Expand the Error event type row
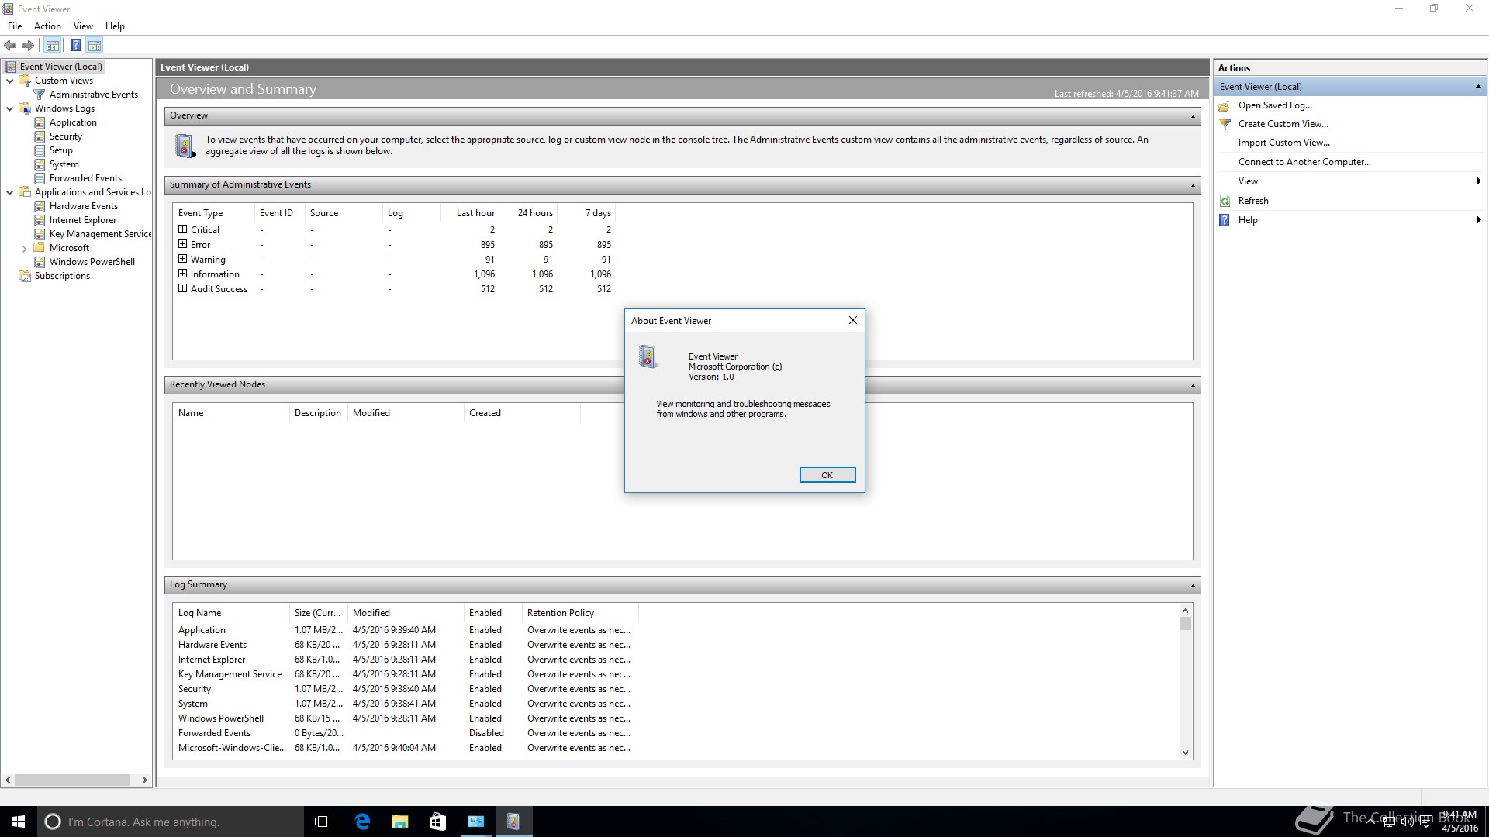 coord(183,244)
